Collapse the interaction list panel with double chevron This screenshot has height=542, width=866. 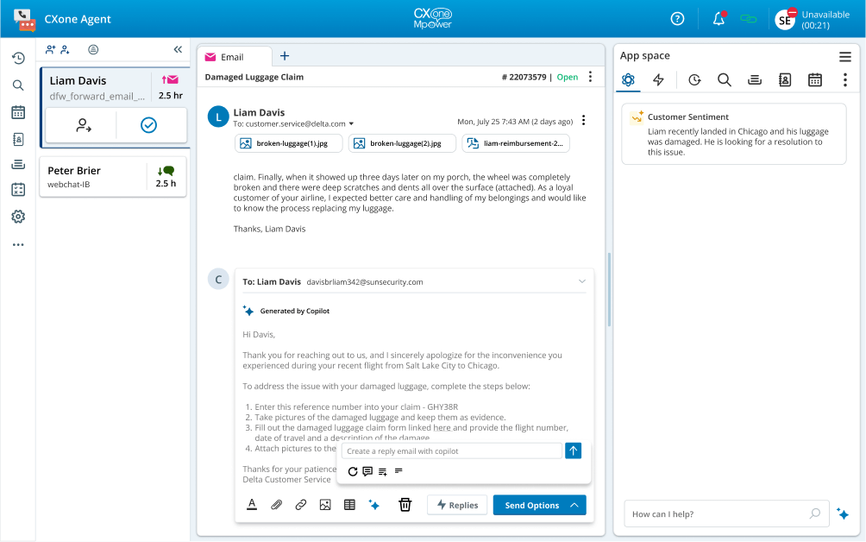[178, 50]
